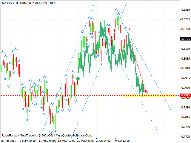Viewport: 191px width, 143px height.
Task: Click the 0.8310 price axis label
Action: [185, 10]
